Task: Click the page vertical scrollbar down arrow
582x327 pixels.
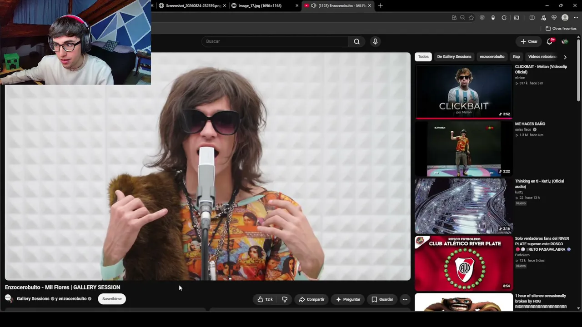Action: coord(578,308)
